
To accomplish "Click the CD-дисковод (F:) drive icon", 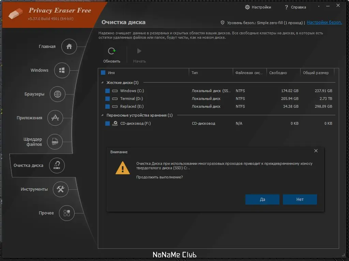I will pos(115,123).
